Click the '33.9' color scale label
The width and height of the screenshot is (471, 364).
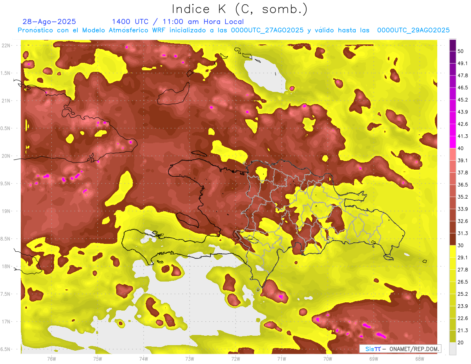coord(463,209)
